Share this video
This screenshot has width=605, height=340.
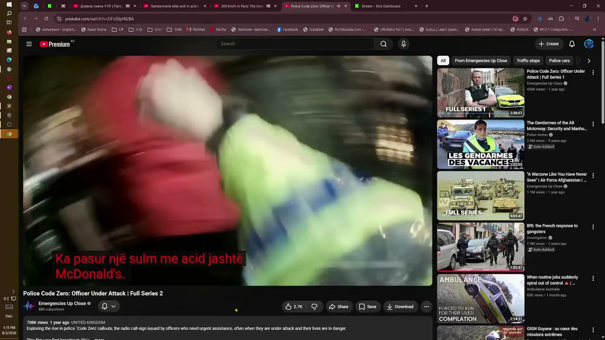point(338,306)
